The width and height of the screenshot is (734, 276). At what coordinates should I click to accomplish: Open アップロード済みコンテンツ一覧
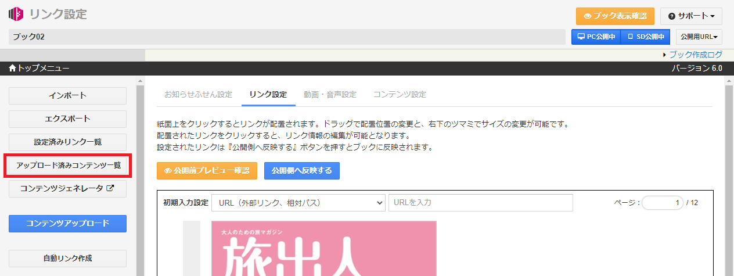[68, 166]
